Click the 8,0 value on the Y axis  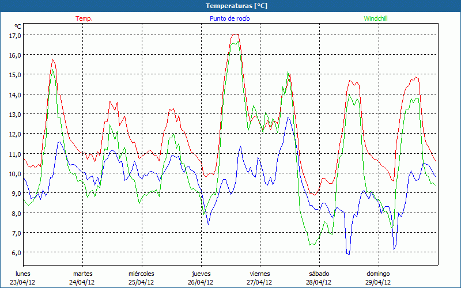point(16,213)
